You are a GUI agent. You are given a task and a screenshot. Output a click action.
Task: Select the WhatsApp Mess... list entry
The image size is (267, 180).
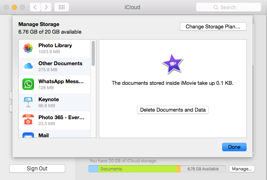coord(54,84)
